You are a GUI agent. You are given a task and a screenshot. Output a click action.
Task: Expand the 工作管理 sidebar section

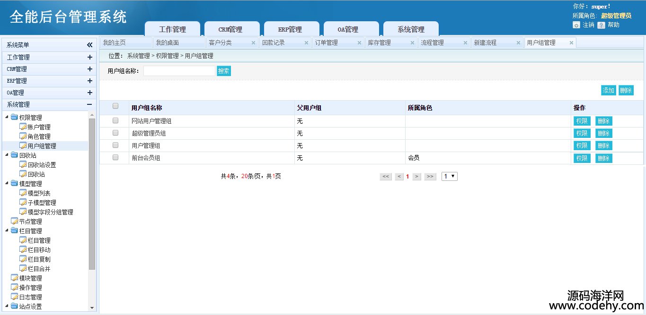[89, 57]
